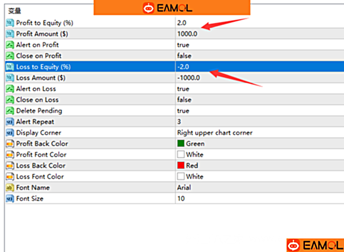Open the Profit Font Color White dropdown

194,155
